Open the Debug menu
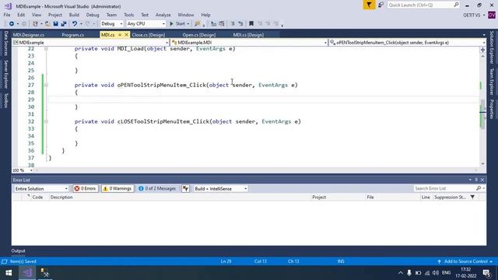The image size is (498, 280). pos(93,15)
